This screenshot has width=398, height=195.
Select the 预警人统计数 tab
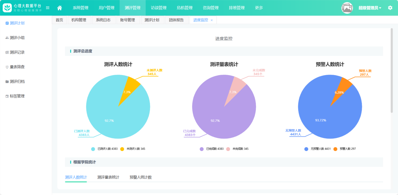(141, 177)
